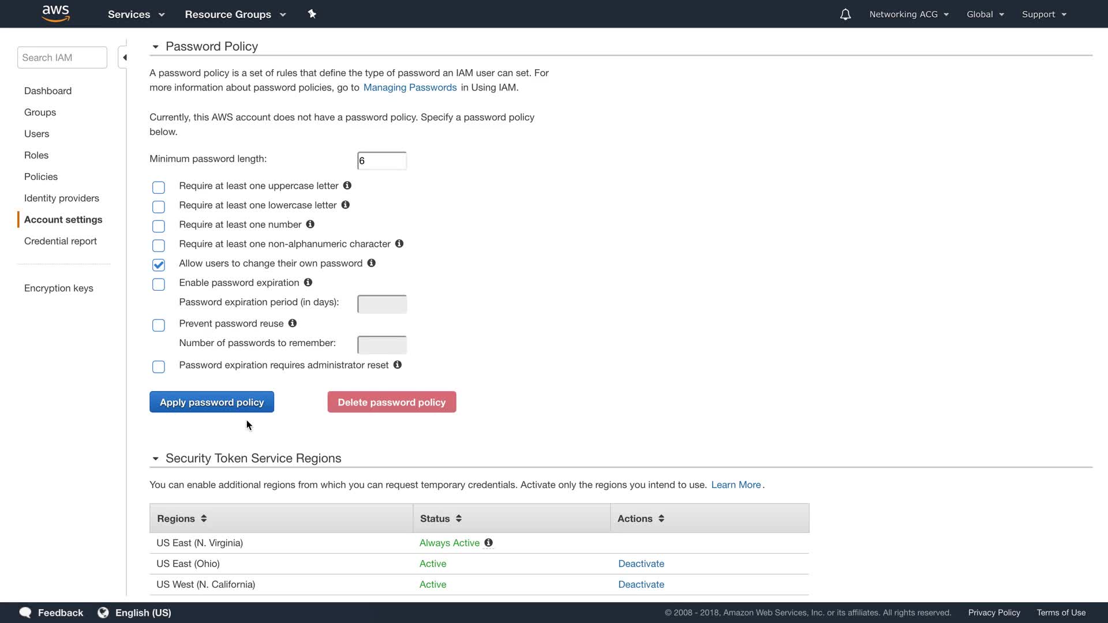The width and height of the screenshot is (1108, 623).
Task: Click info icon beside Prevent password reuse
Action: pos(293,324)
